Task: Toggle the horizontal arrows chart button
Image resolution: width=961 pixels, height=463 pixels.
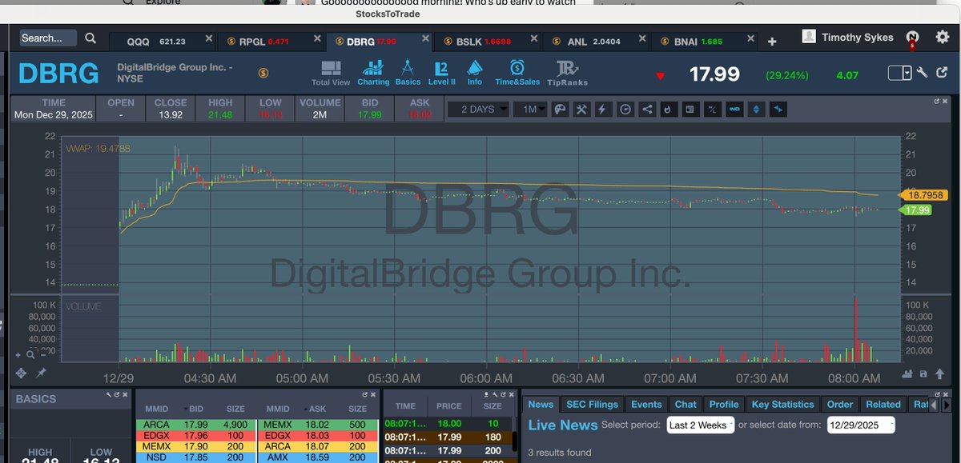Action: click(x=778, y=110)
